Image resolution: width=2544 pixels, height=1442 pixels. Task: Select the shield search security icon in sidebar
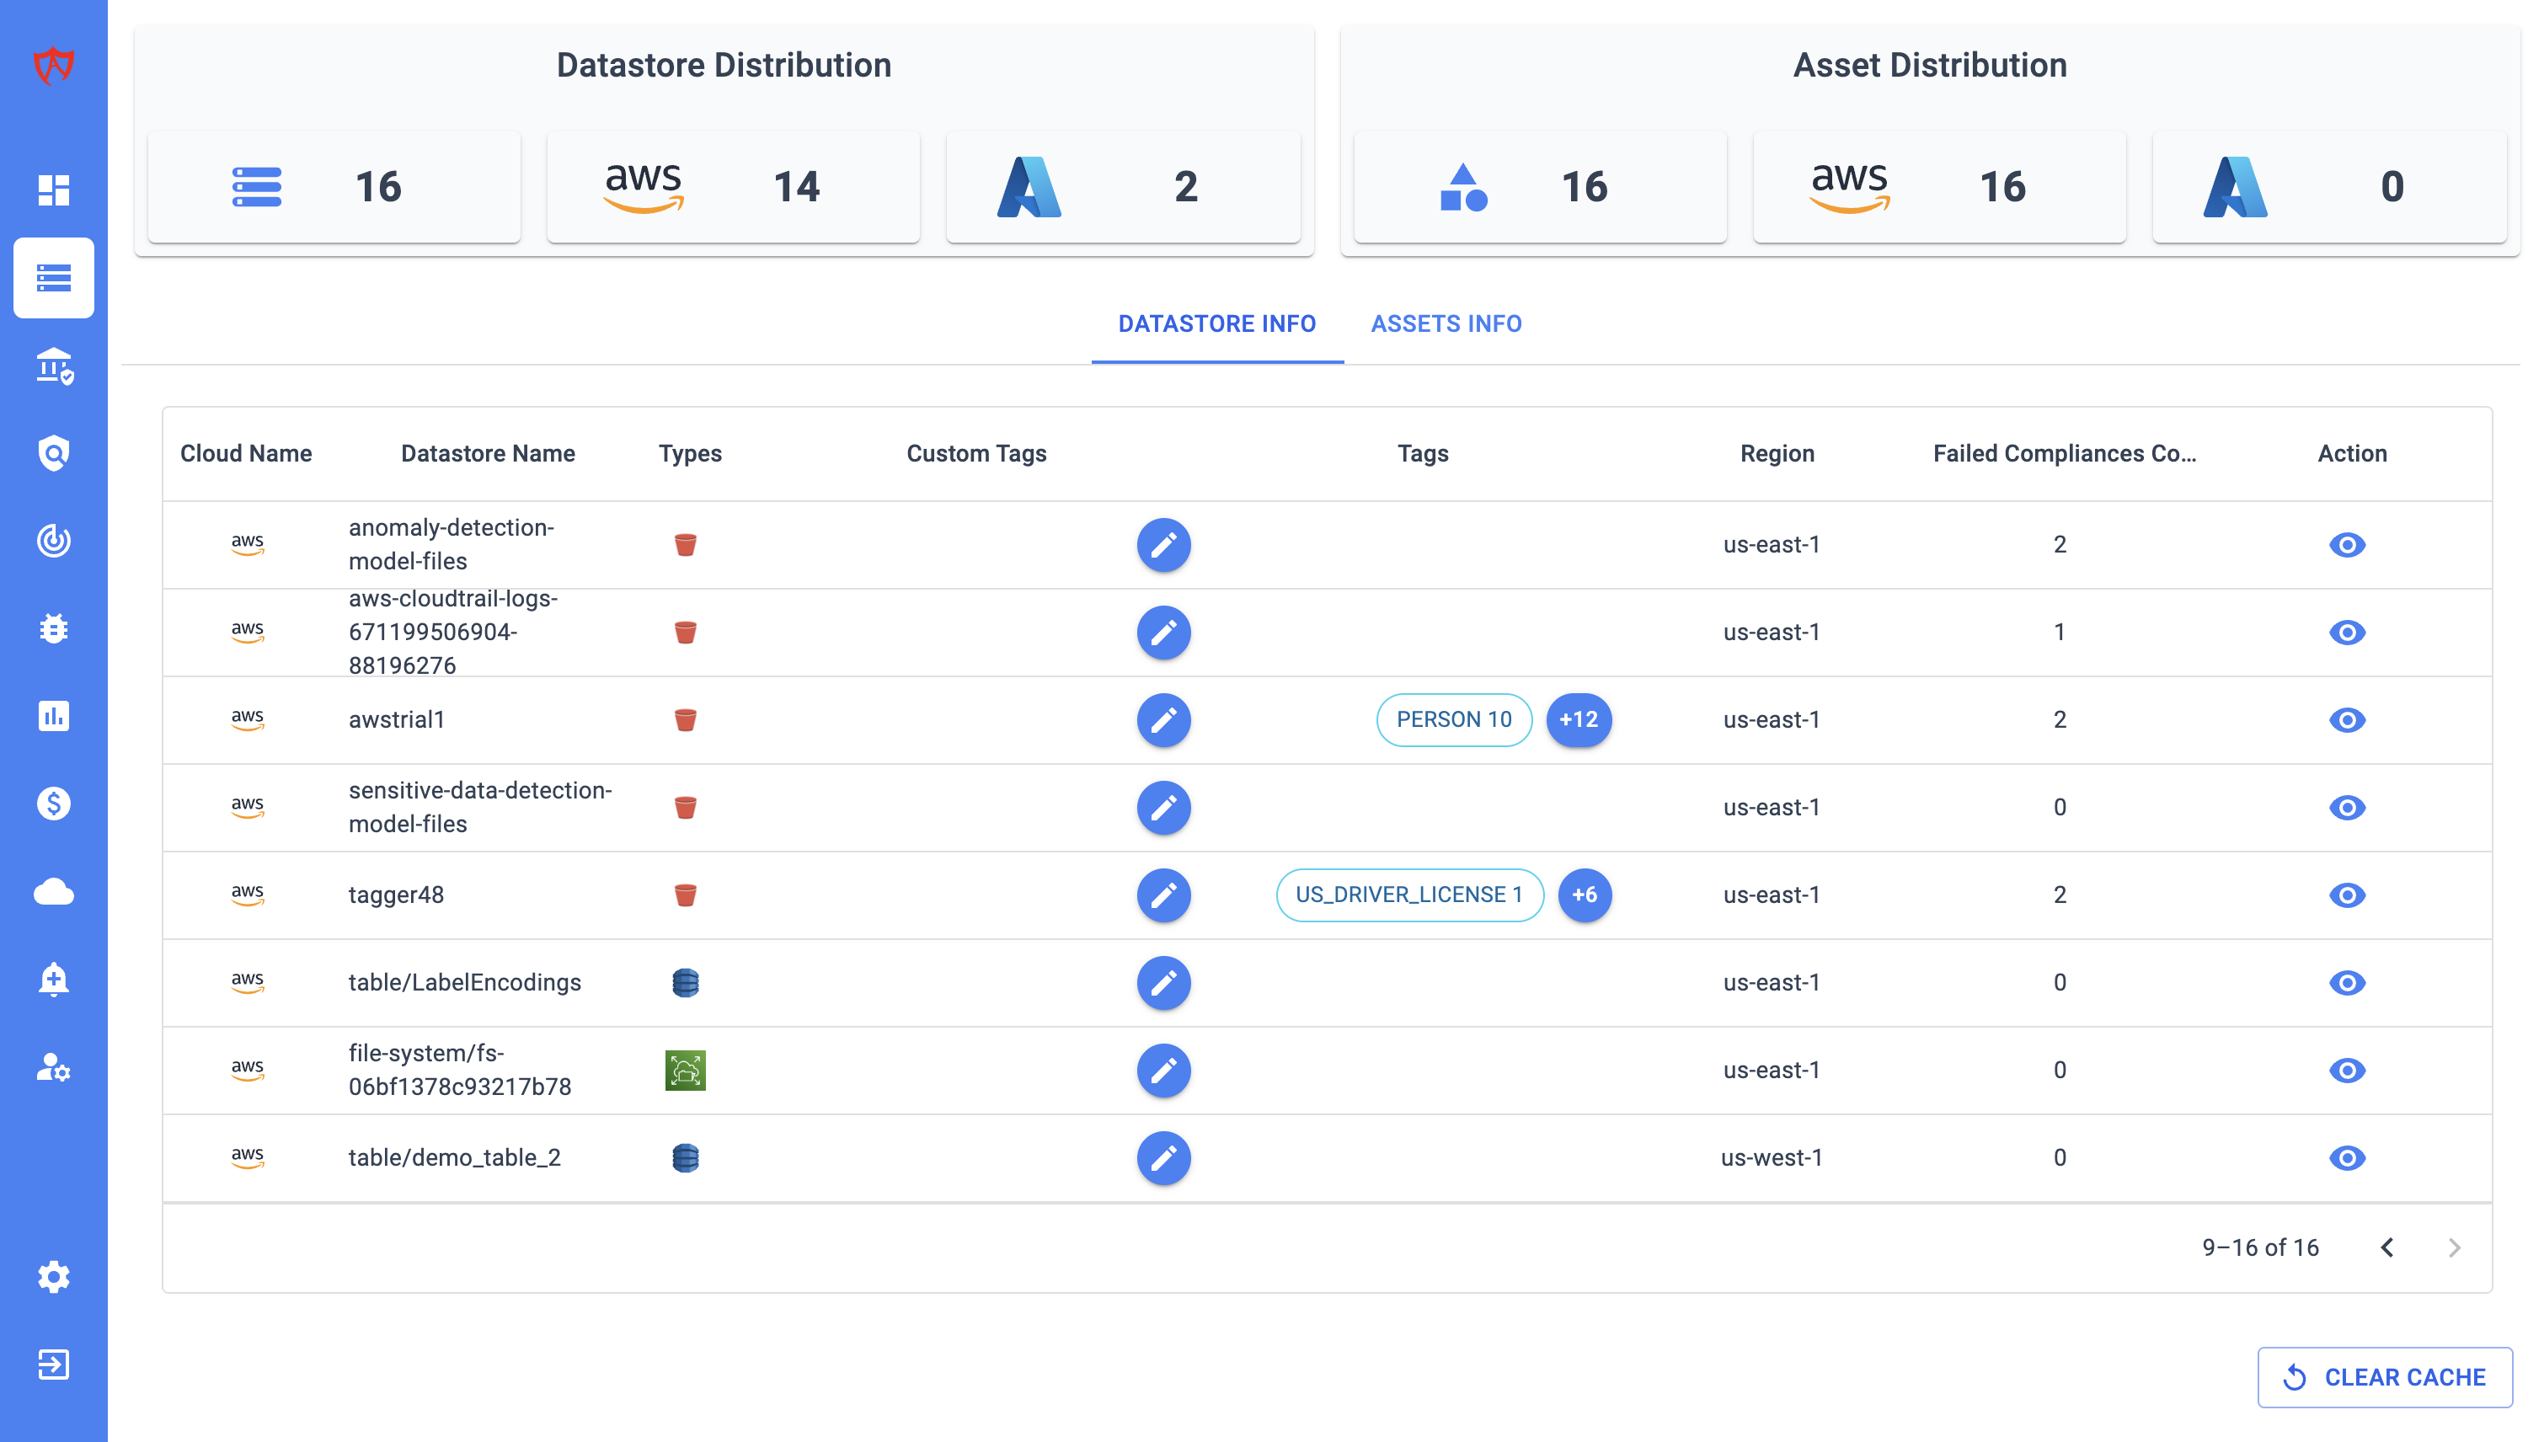pos(55,452)
